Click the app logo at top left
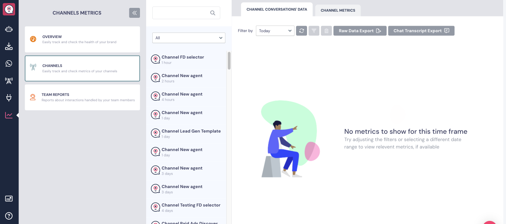 click(x=9, y=9)
